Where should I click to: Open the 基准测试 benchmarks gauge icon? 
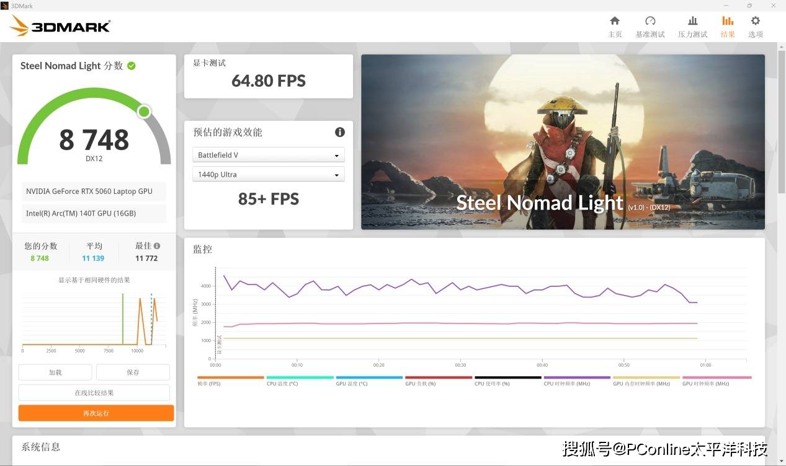pos(650,21)
